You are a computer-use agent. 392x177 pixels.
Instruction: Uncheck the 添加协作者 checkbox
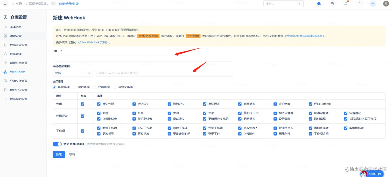pos(310,128)
